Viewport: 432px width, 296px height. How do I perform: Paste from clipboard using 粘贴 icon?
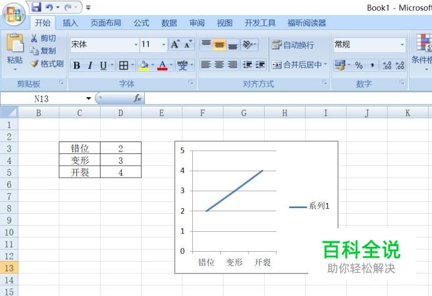tap(15, 43)
